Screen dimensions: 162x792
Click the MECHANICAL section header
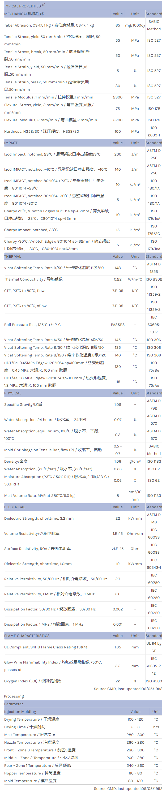tap(24, 14)
